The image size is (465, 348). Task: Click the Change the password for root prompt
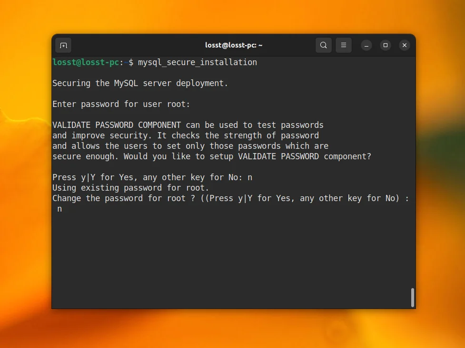click(230, 198)
